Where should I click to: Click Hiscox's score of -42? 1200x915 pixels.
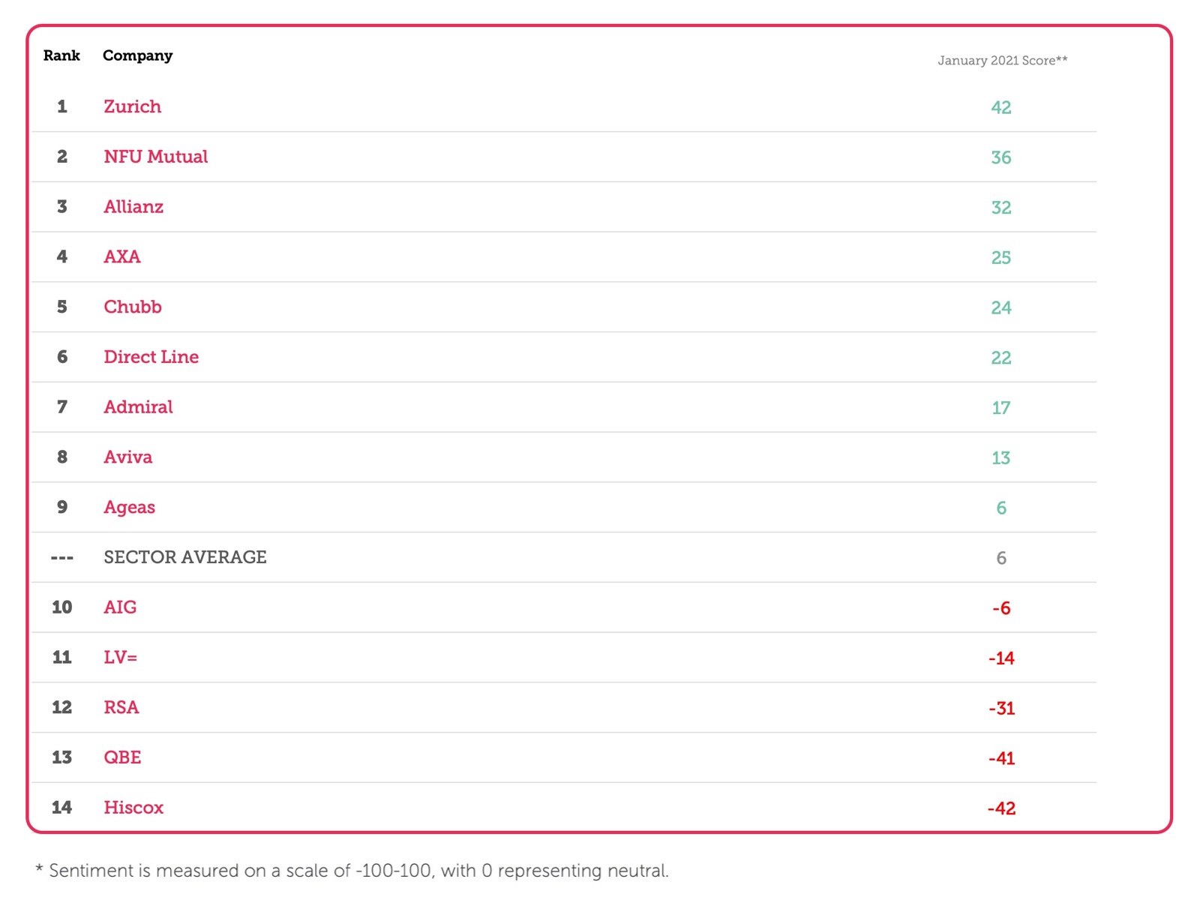pyautogui.click(x=1001, y=808)
